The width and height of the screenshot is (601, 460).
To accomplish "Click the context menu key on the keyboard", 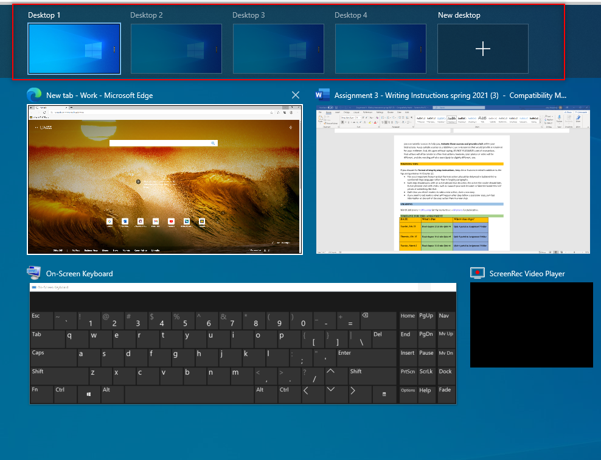I will (x=384, y=394).
